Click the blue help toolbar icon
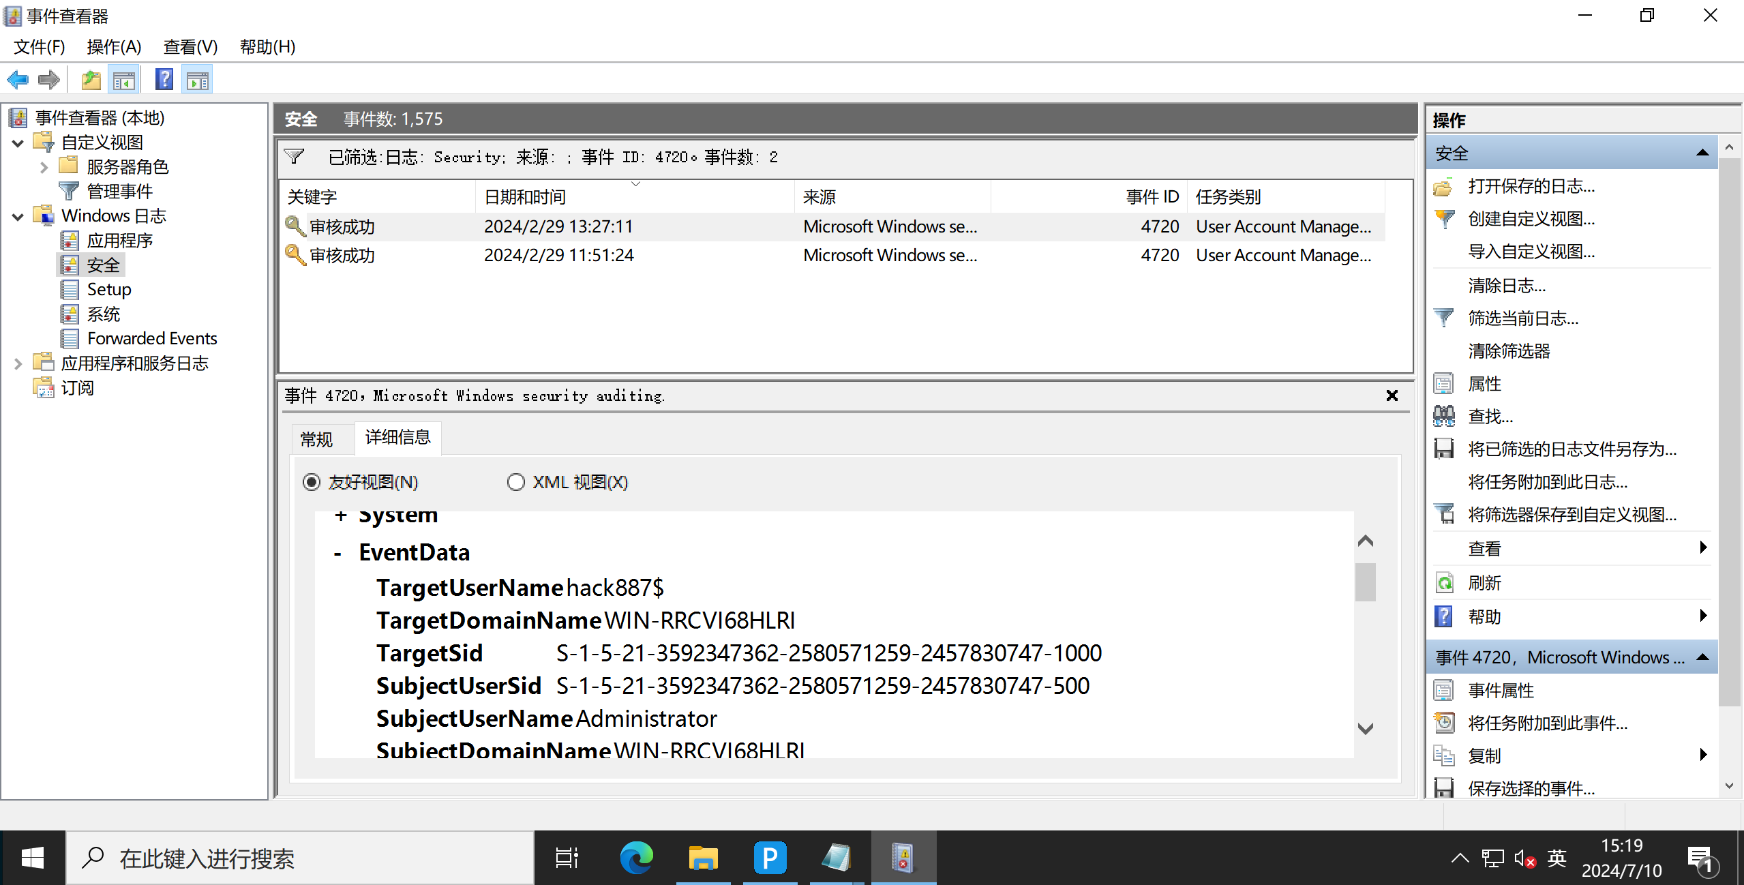This screenshot has height=885, width=1744. [x=164, y=80]
